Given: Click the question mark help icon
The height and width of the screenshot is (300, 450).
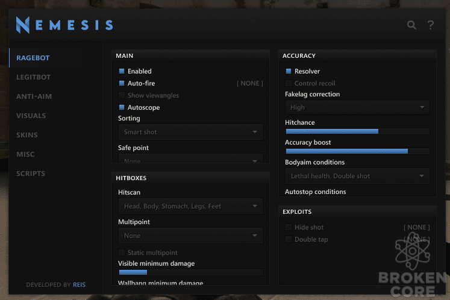Looking at the screenshot, I should coord(430,25).
